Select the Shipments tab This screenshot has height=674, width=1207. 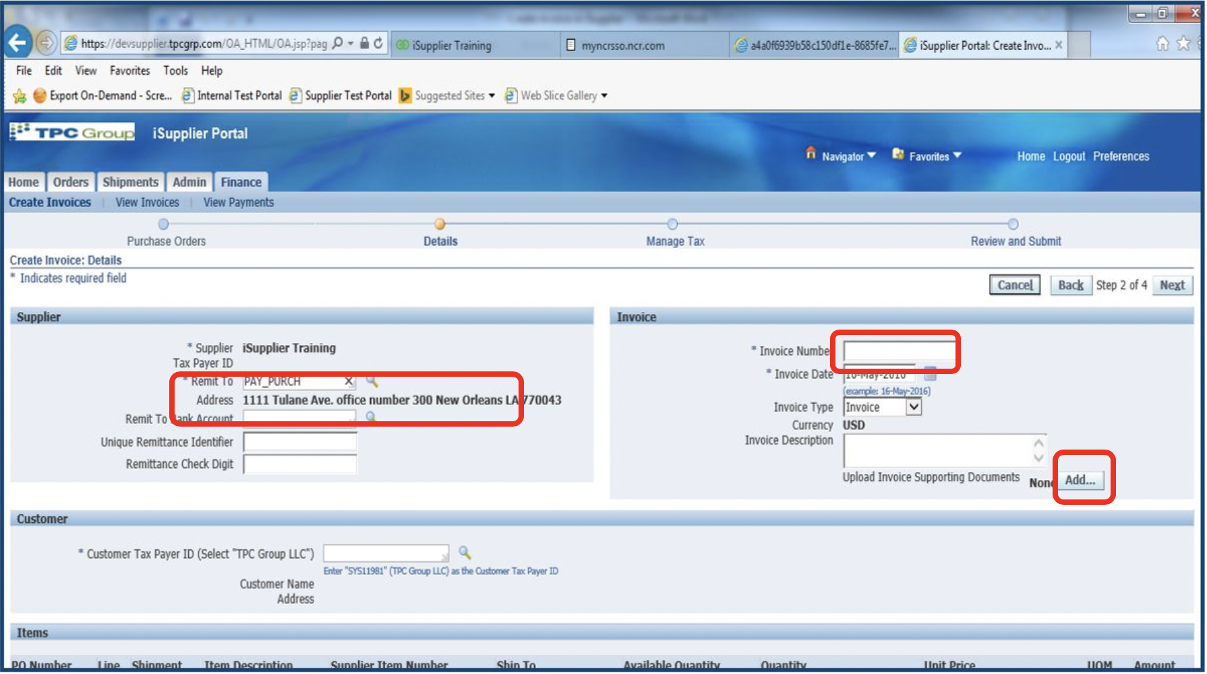[130, 182]
